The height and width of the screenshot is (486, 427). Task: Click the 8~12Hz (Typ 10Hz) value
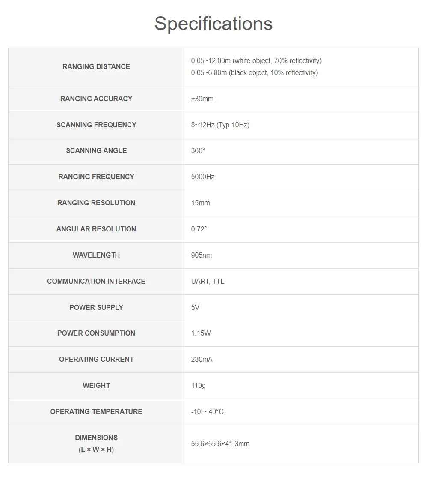[220, 125]
